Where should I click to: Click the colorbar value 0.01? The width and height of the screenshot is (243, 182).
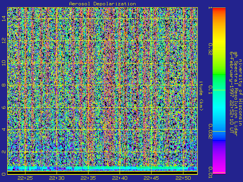pyautogui.click(x=210, y=173)
